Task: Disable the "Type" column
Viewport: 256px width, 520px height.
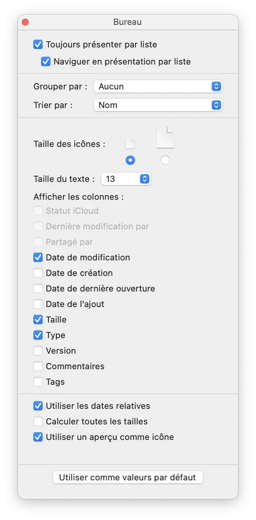Action: pos(38,335)
